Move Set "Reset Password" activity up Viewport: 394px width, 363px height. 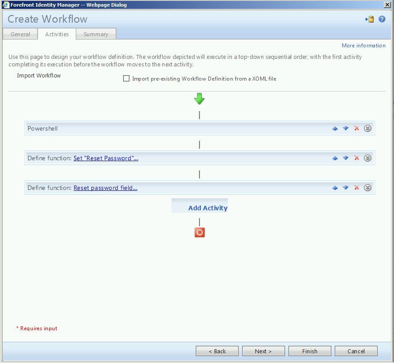click(335, 158)
